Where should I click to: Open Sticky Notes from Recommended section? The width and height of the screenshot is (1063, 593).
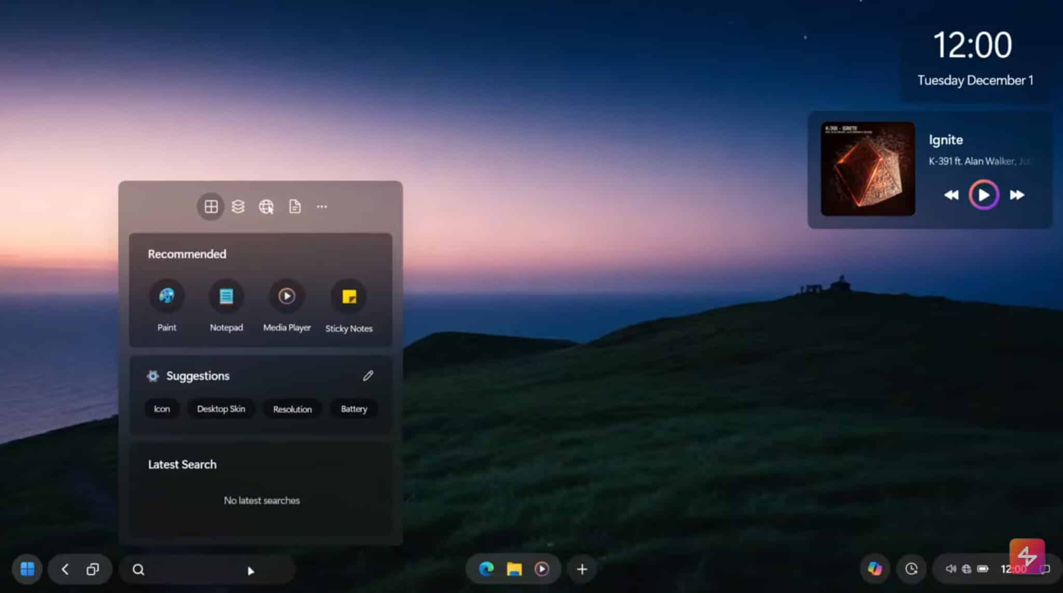click(348, 295)
